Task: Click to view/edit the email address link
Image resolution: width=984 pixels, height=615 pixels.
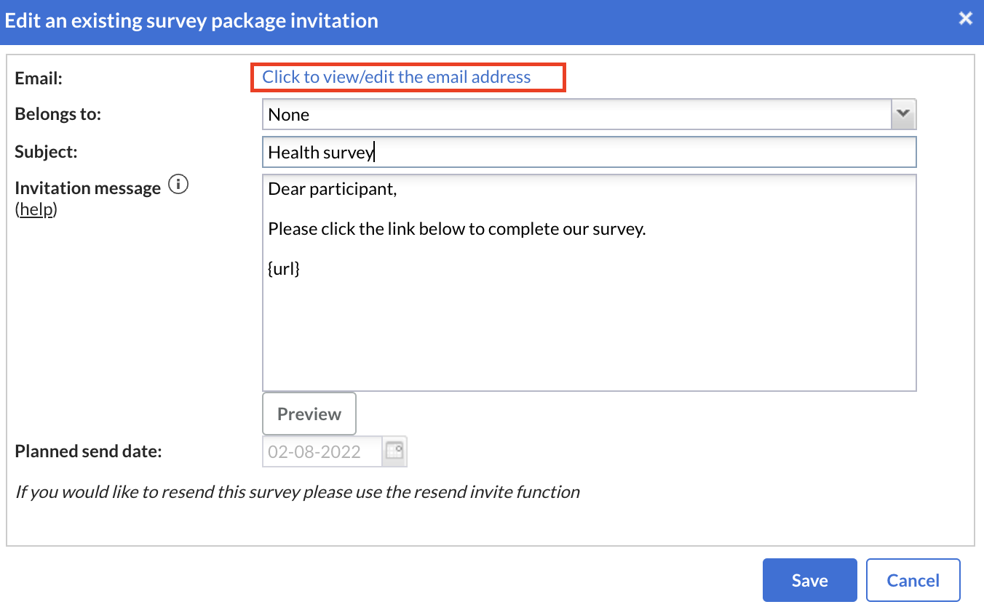Action: (x=397, y=77)
